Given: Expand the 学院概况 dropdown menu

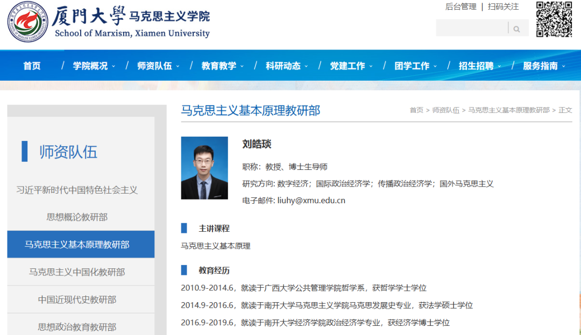Looking at the screenshot, I should click(94, 66).
